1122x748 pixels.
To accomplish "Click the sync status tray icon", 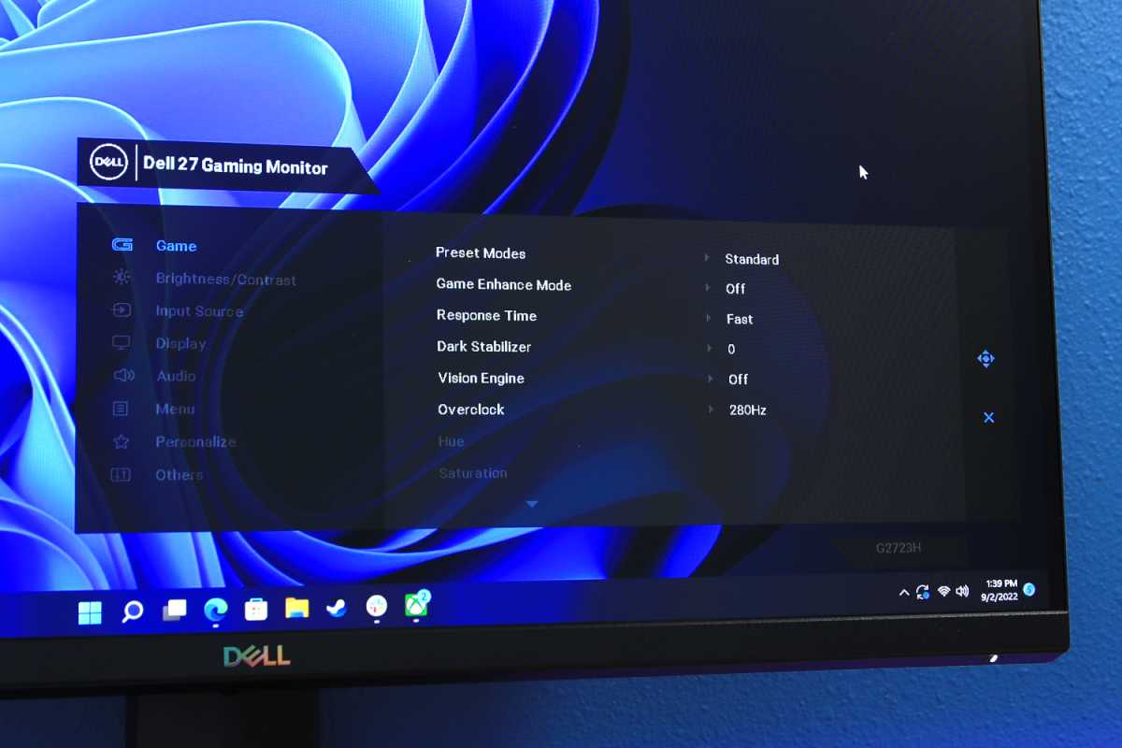I will coord(923,592).
